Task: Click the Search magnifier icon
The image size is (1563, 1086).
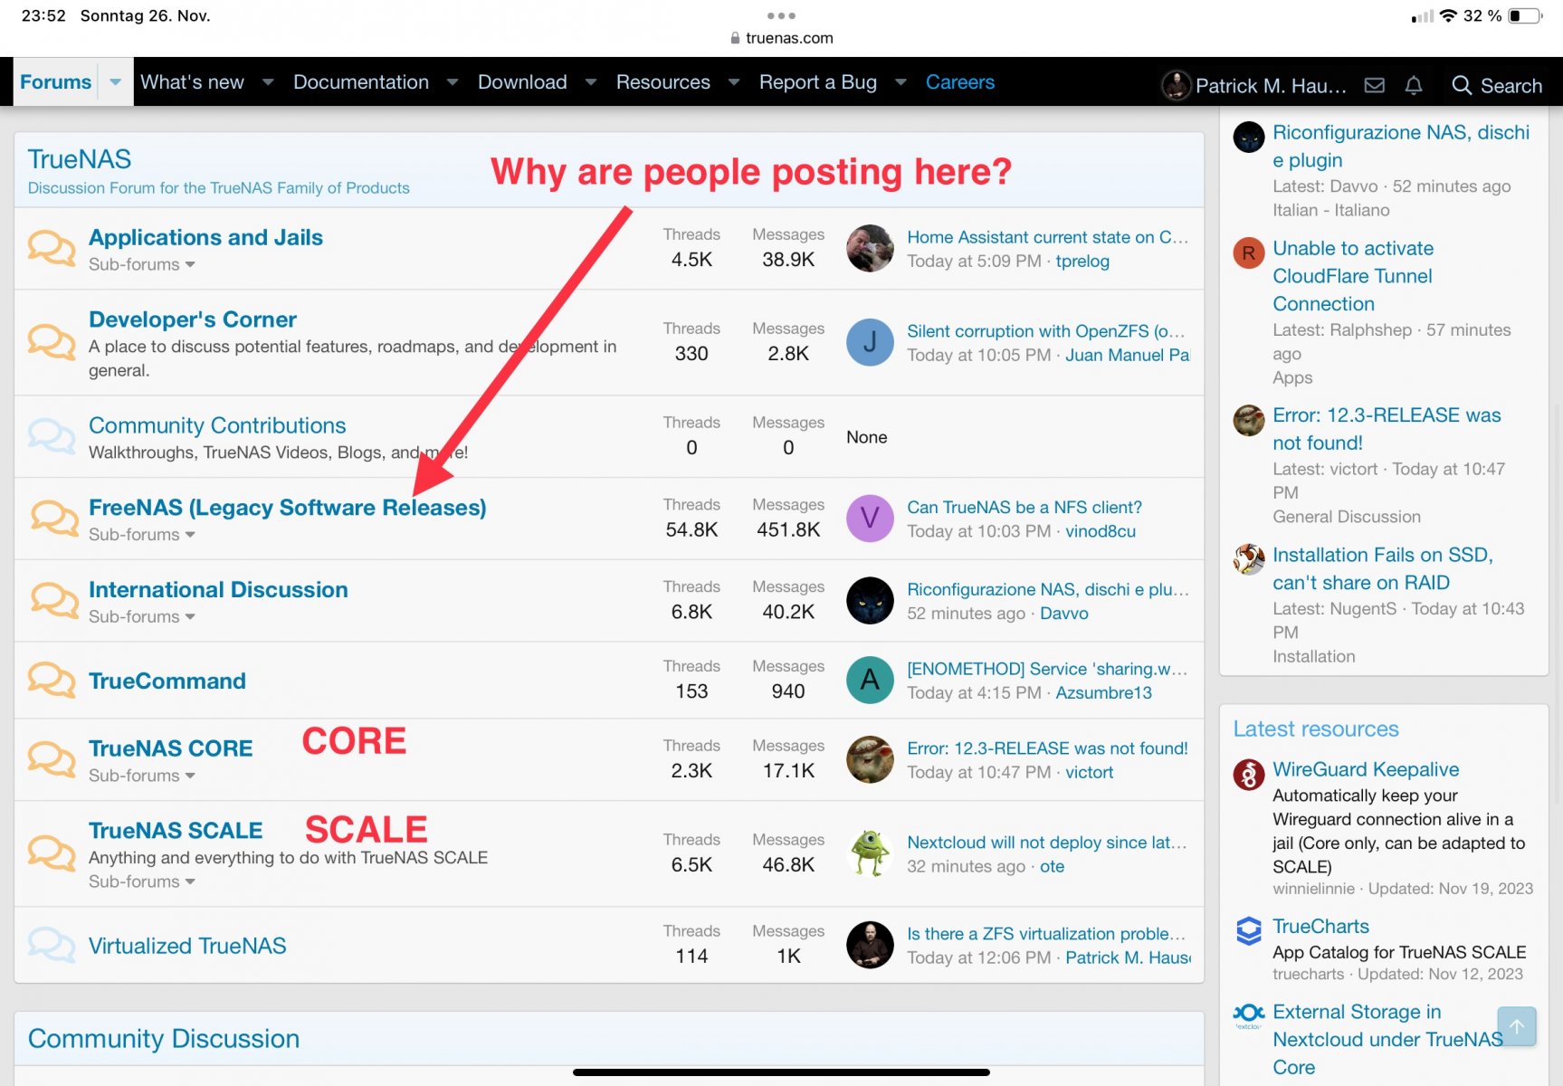Action: point(1461,85)
